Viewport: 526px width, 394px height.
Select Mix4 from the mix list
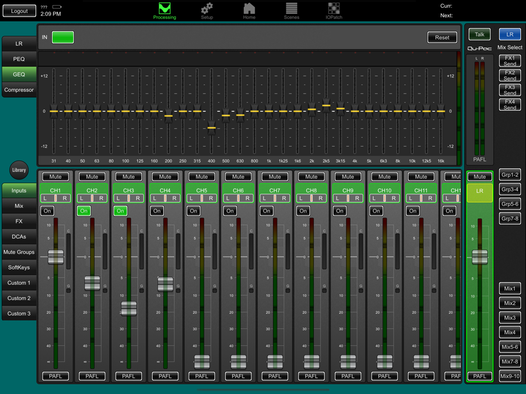(x=509, y=332)
